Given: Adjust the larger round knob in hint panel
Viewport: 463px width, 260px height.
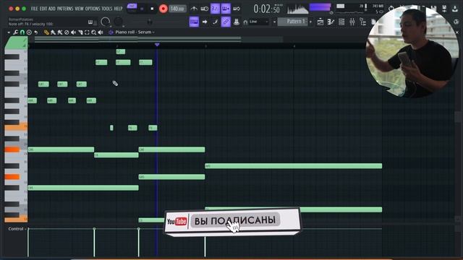Looking at the screenshot, I should click(106, 22).
